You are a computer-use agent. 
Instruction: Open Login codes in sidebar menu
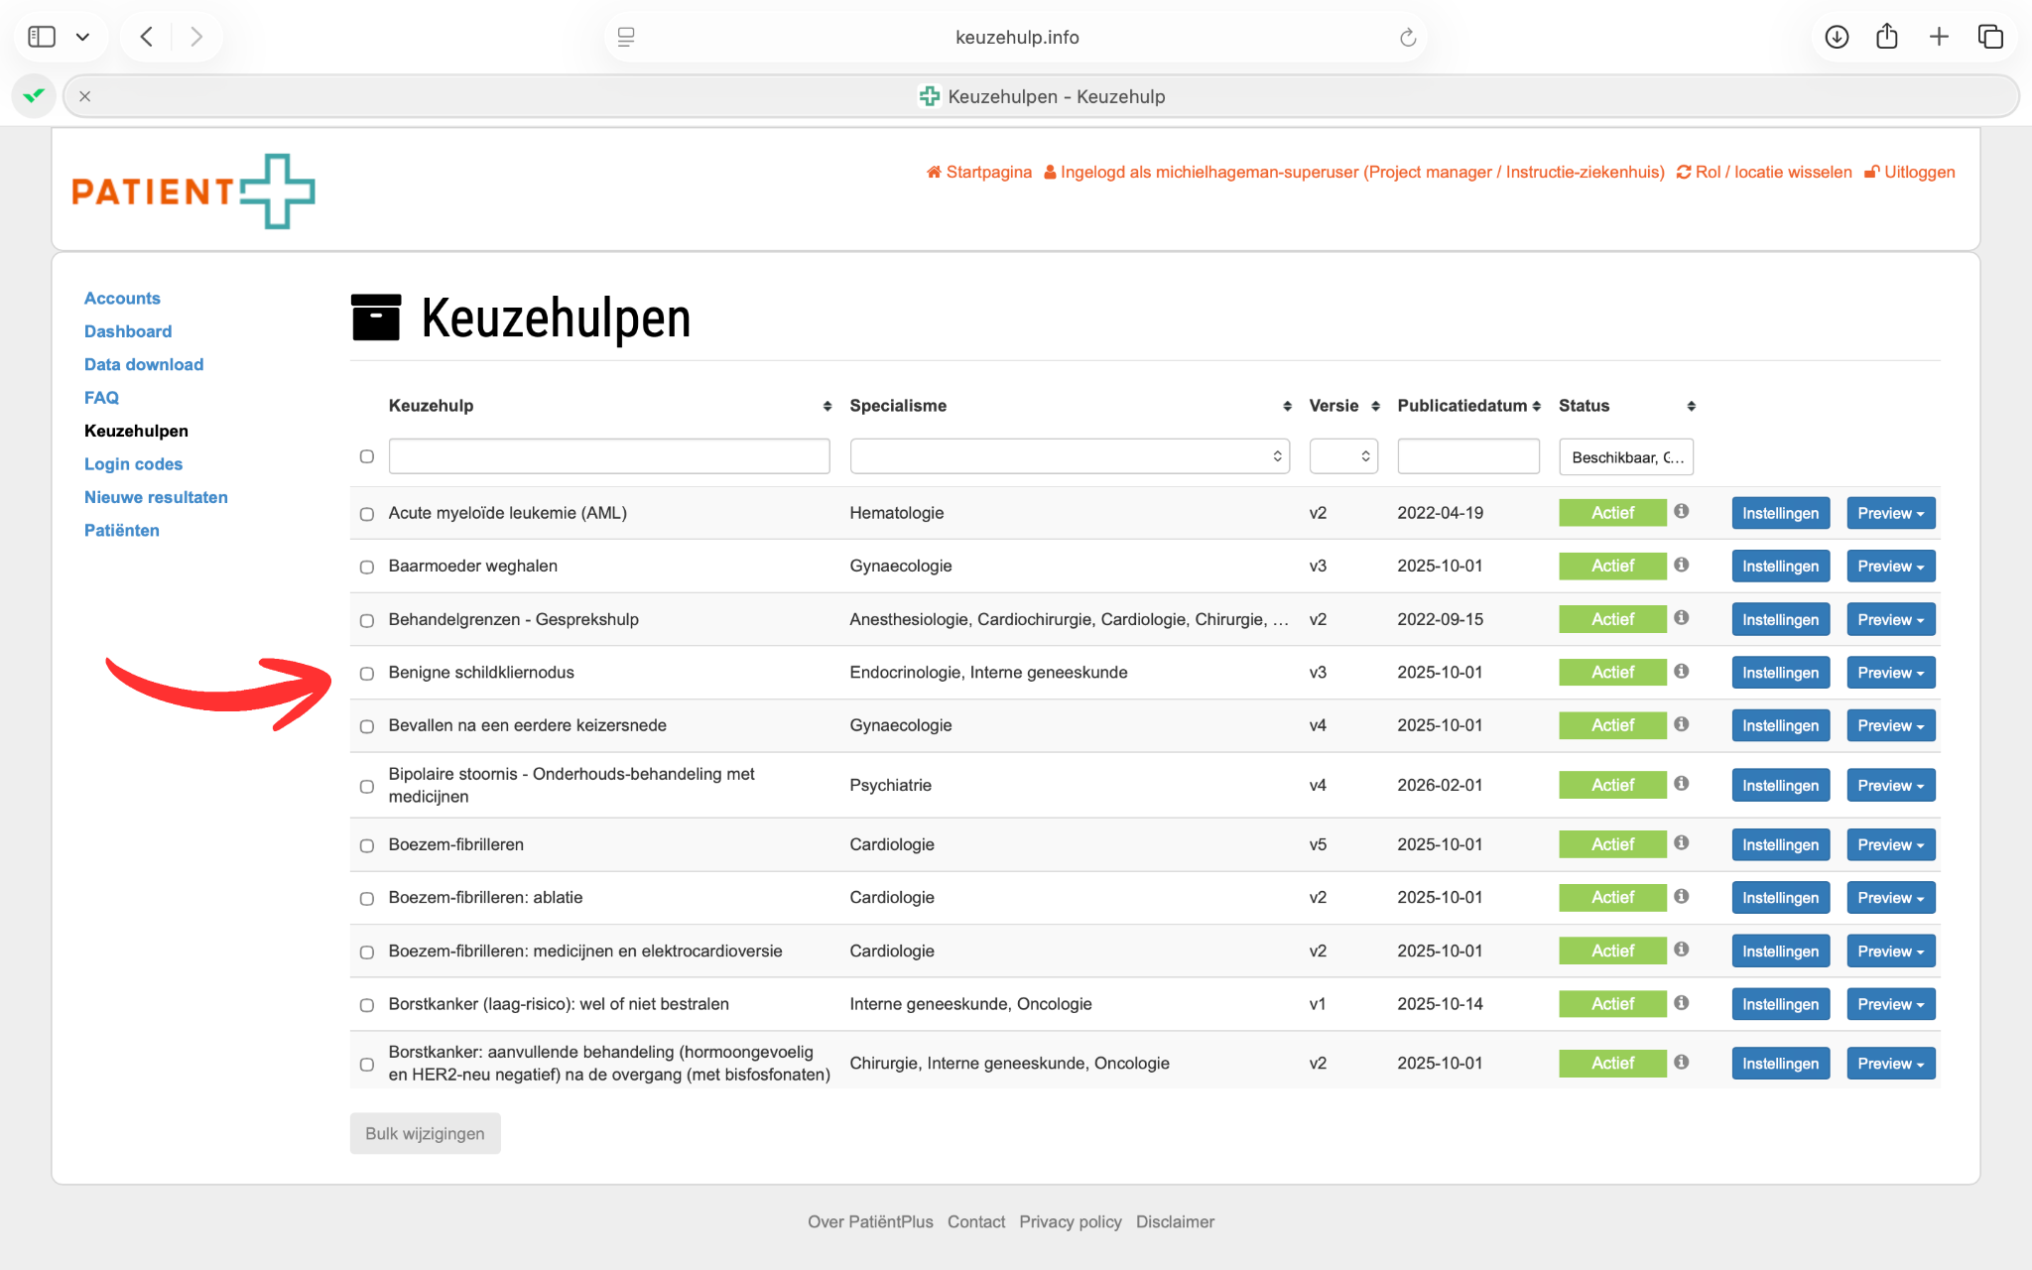point(133,464)
